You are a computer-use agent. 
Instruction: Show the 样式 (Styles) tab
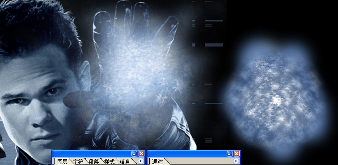point(109,161)
